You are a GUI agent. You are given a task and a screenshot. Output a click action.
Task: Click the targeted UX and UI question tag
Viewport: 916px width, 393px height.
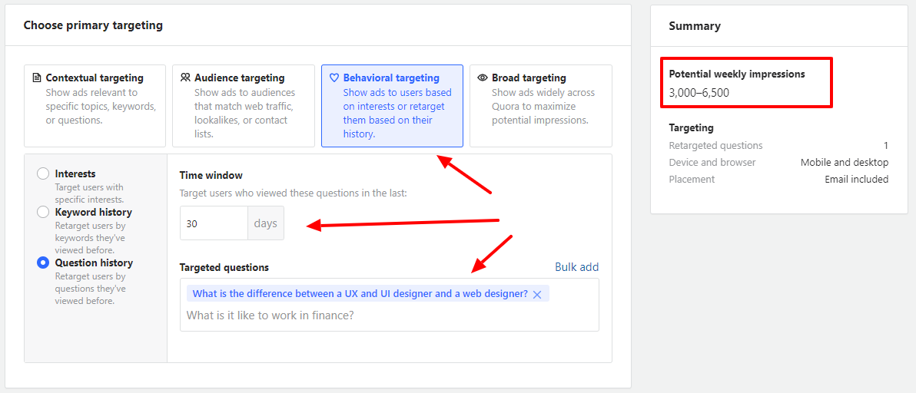point(360,294)
